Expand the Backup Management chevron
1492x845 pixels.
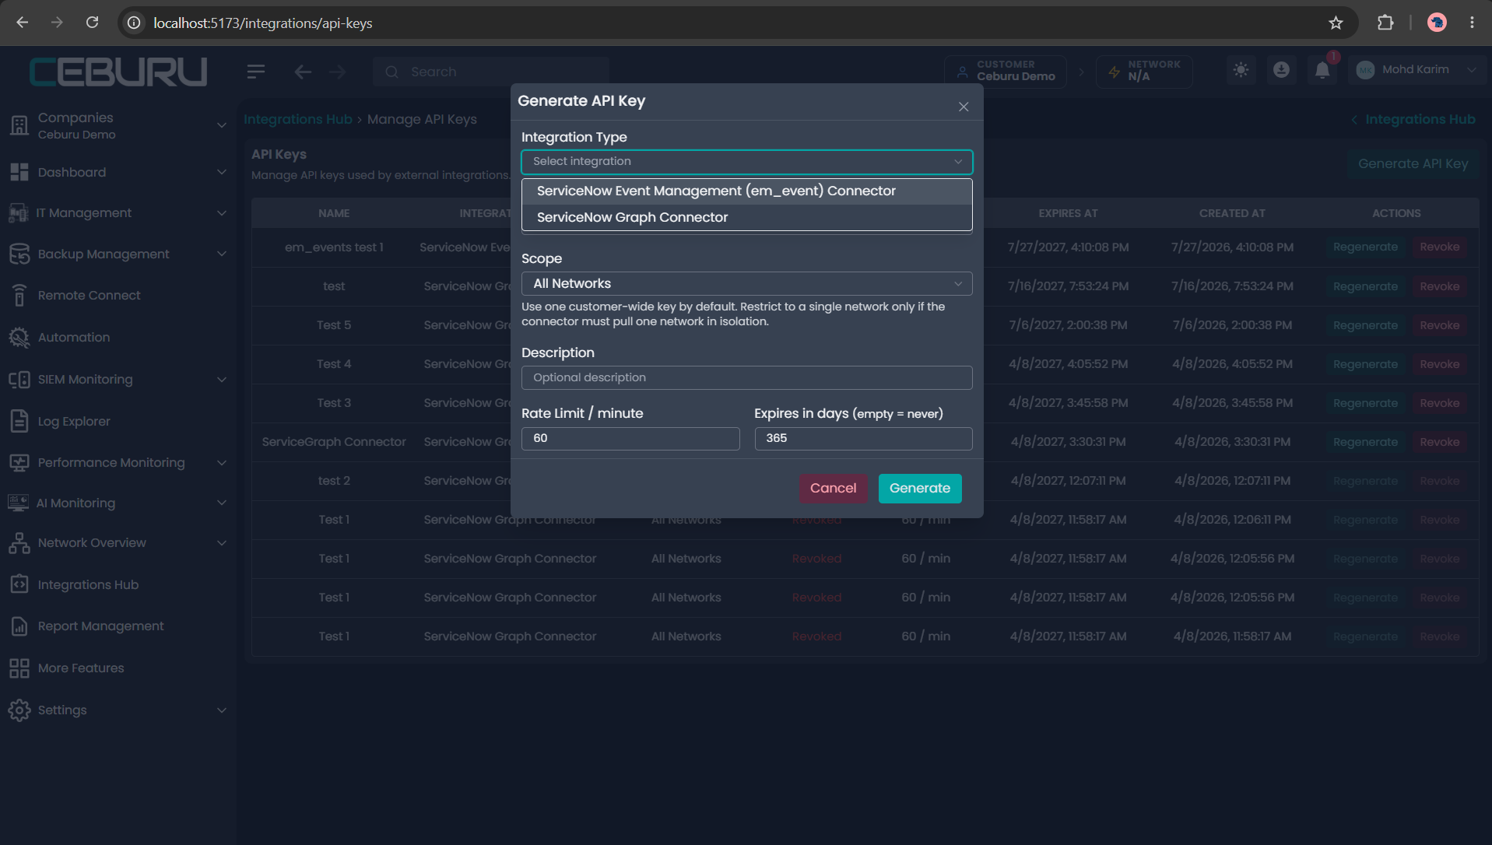(222, 254)
